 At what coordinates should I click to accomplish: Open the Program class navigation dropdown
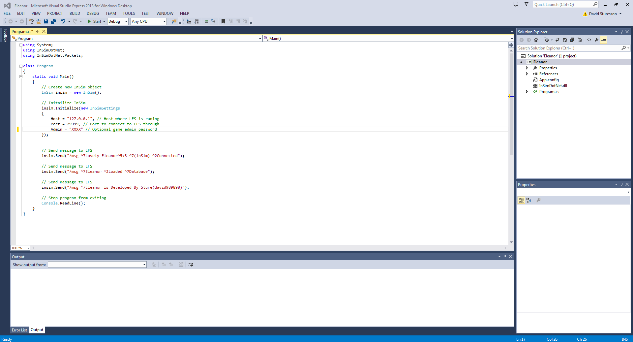click(x=260, y=39)
